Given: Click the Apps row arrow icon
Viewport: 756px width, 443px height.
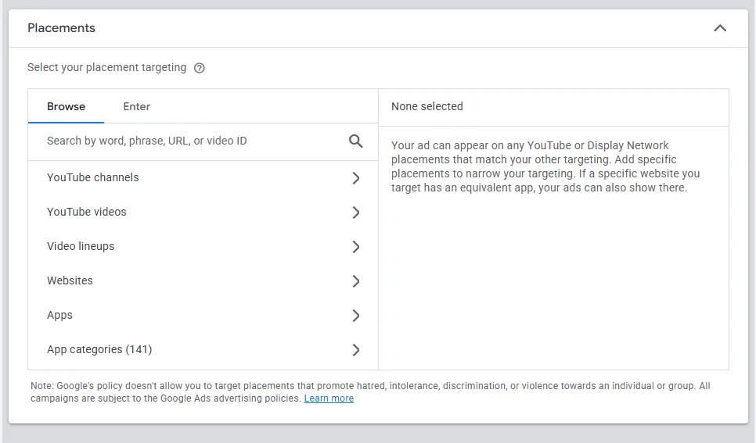Looking at the screenshot, I should coord(356,316).
